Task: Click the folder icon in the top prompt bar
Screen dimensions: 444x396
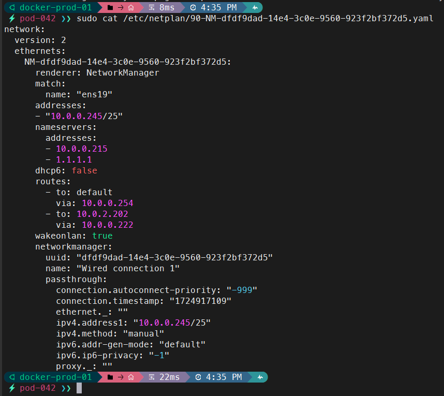Action: point(110,8)
